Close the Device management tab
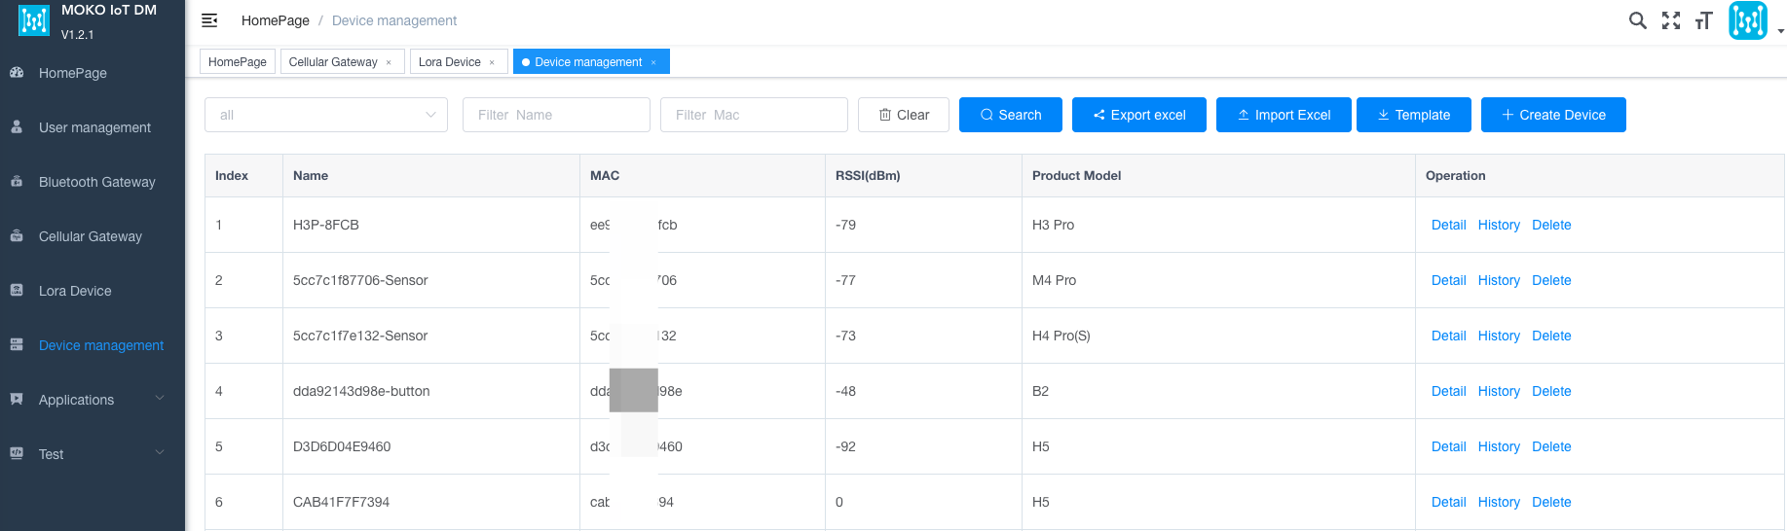The height and width of the screenshot is (531, 1787). tap(653, 62)
